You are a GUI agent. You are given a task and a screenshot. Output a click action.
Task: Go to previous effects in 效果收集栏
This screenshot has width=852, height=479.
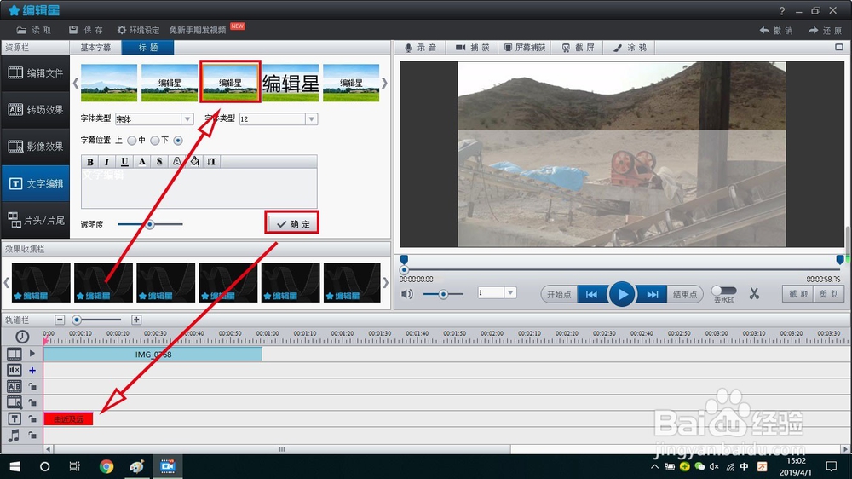coord(7,283)
